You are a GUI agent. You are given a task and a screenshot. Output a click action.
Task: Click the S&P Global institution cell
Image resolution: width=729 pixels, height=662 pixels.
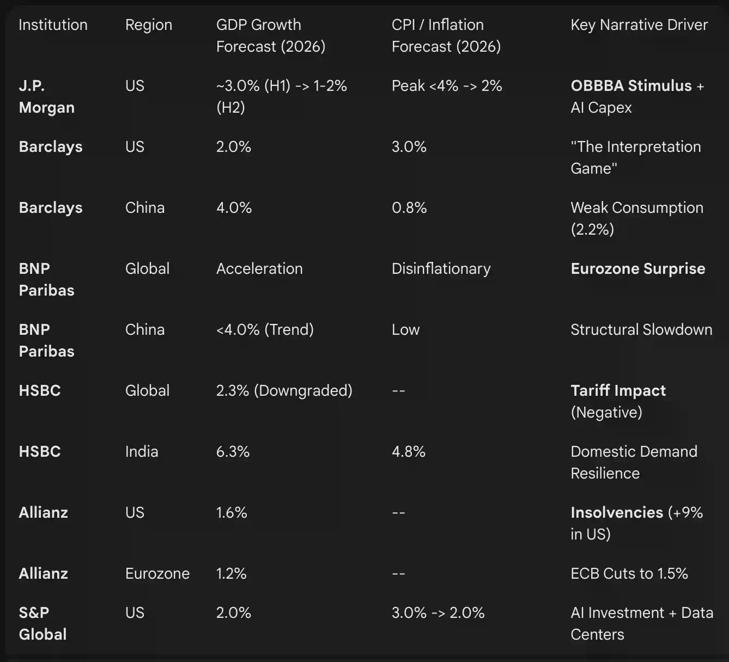pyautogui.click(x=42, y=623)
